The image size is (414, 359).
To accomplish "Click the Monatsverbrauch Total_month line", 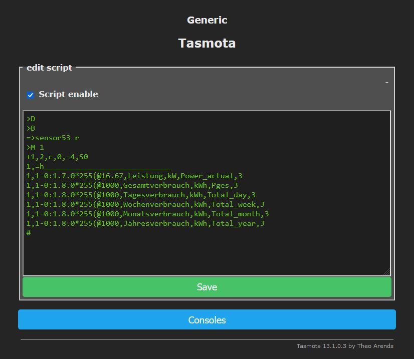I will 147,214.
